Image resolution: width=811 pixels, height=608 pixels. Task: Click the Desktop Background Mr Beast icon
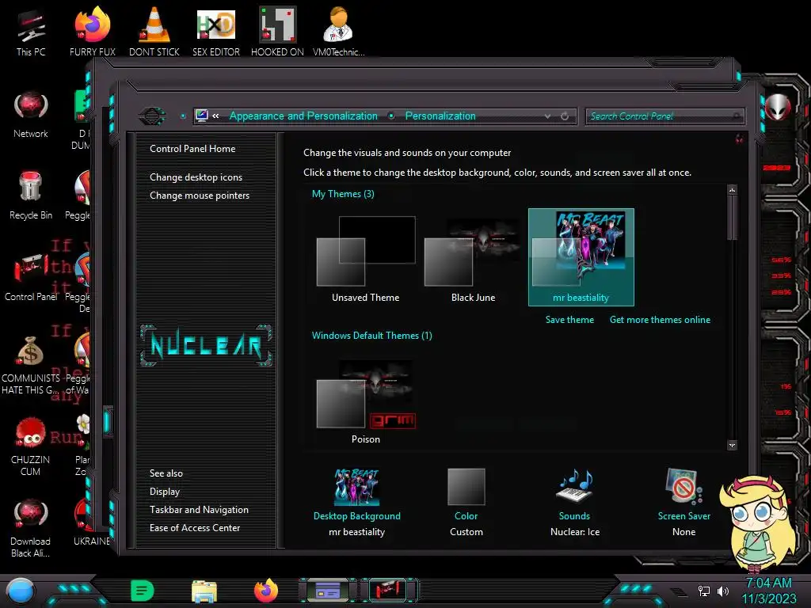point(357,487)
